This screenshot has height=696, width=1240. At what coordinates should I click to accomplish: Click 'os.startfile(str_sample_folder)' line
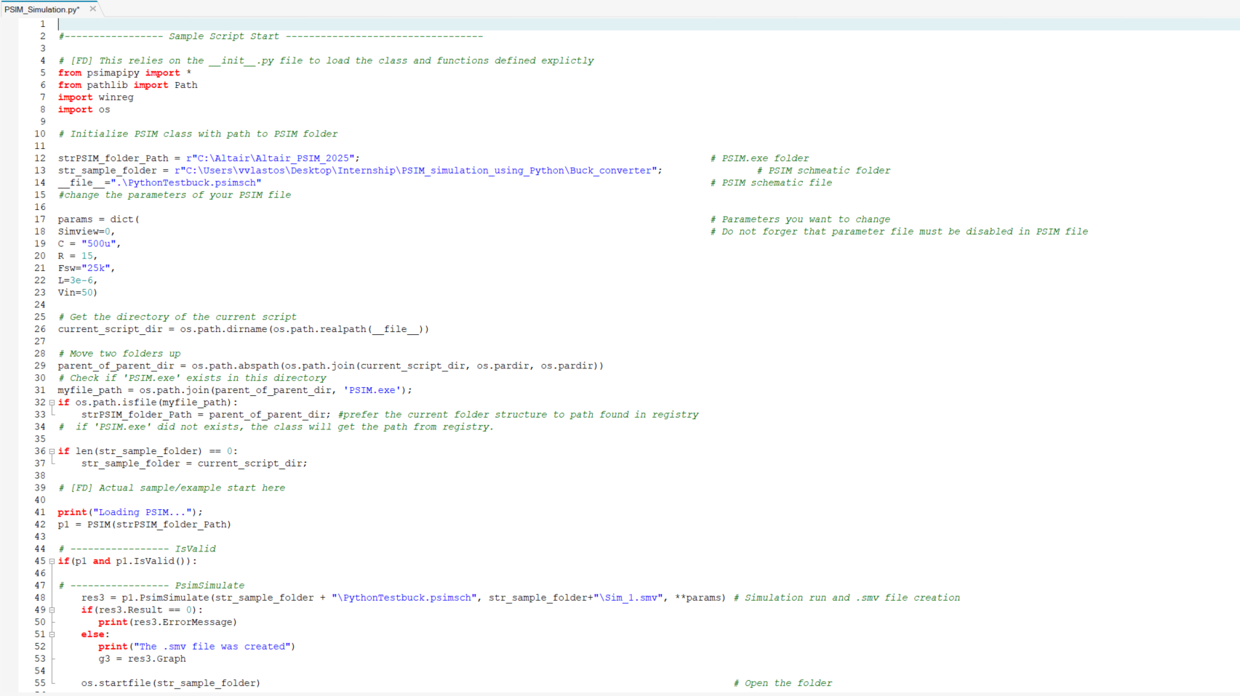(171, 684)
